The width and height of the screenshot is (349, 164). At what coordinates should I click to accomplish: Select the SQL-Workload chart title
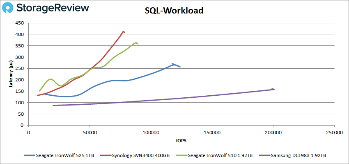pos(174,10)
